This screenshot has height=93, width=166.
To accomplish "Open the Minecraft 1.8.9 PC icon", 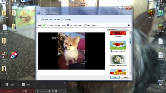I will coord(161,29).
